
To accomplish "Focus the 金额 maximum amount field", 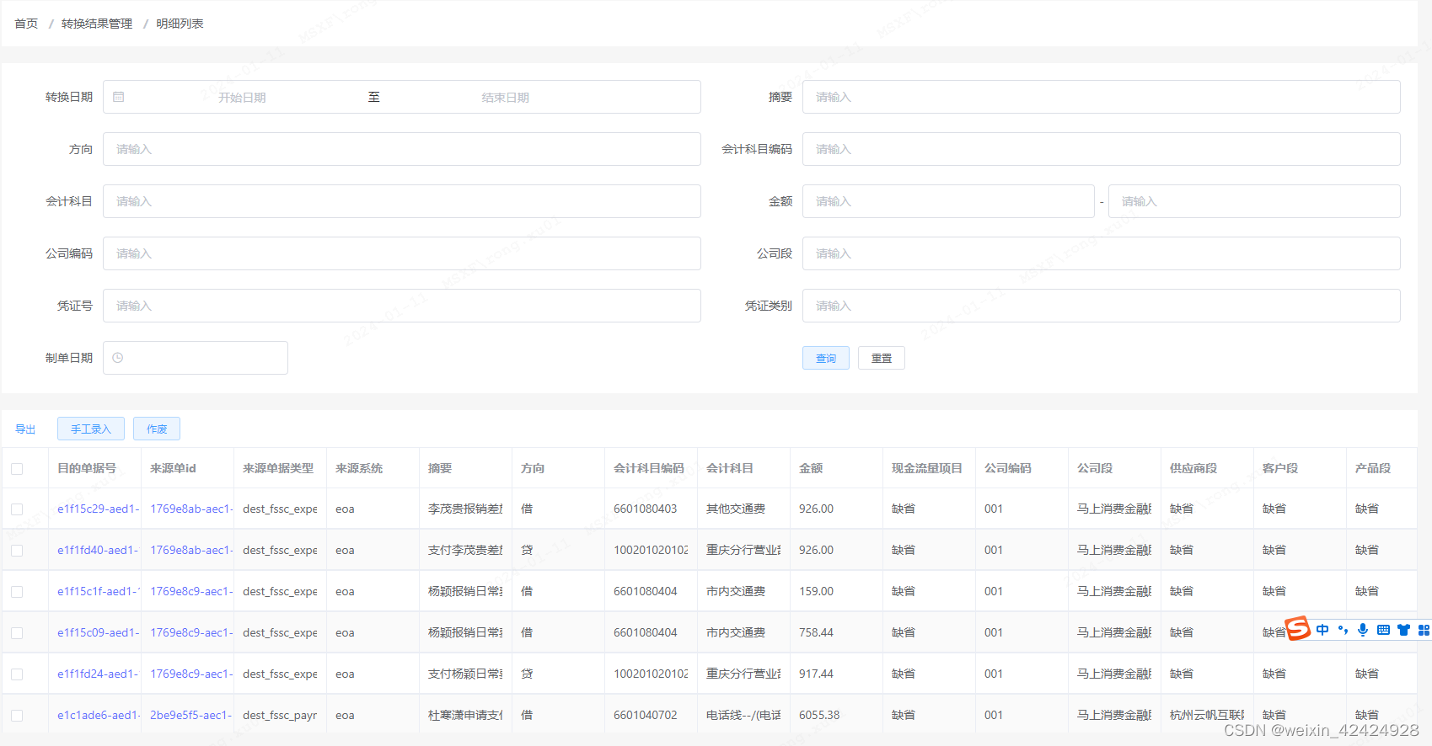I will 1254,201.
